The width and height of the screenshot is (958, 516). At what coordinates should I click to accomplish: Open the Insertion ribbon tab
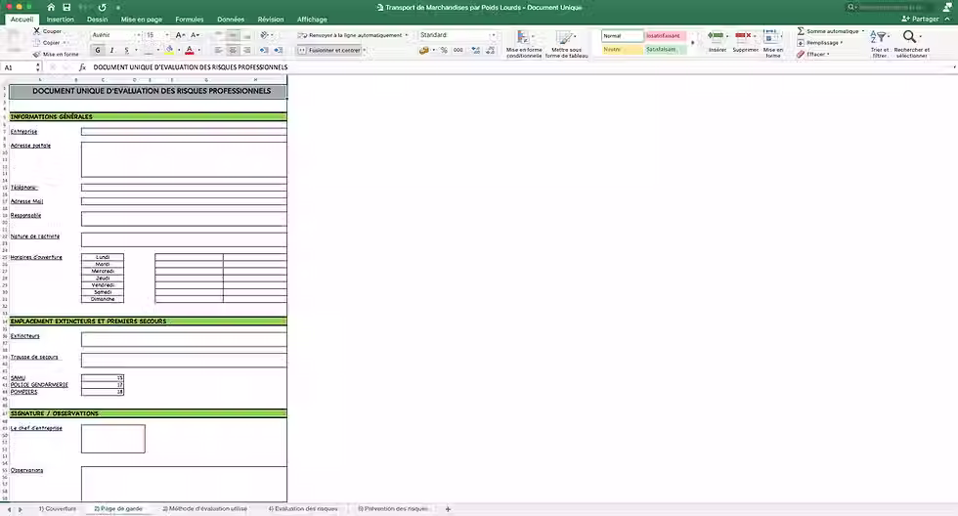[60, 20]
